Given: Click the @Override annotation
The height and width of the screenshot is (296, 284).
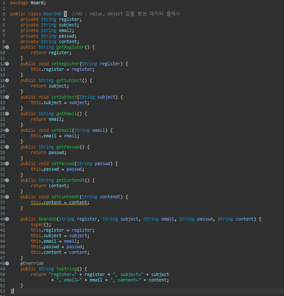Looking at the screenshot, I should click(x=32, y=263).
